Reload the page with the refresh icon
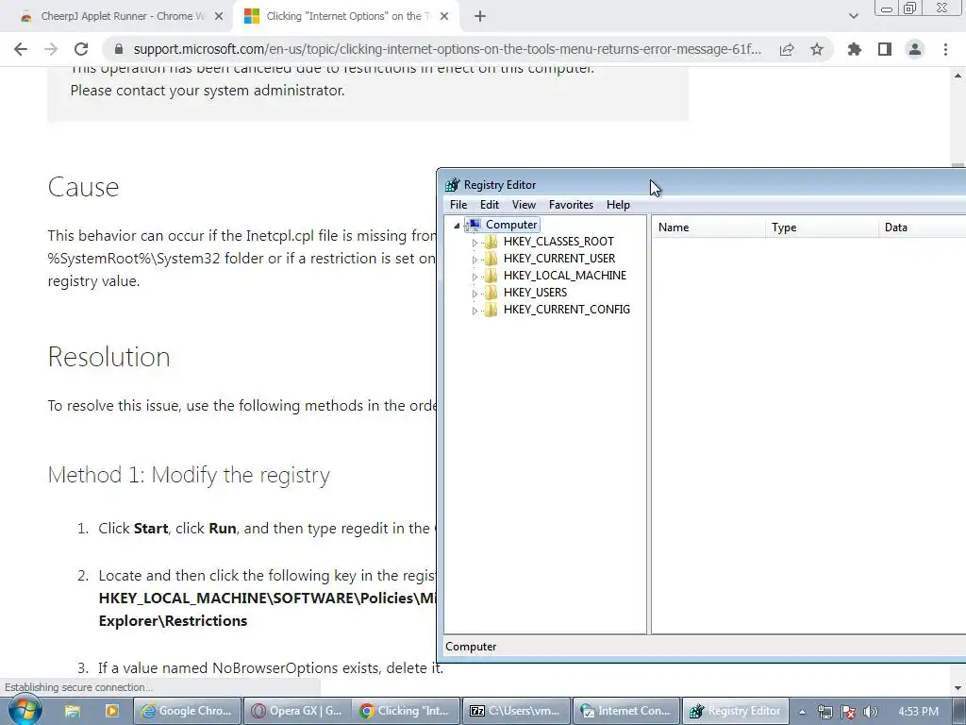This screenshot has height=725, width=966. (81, 49)
